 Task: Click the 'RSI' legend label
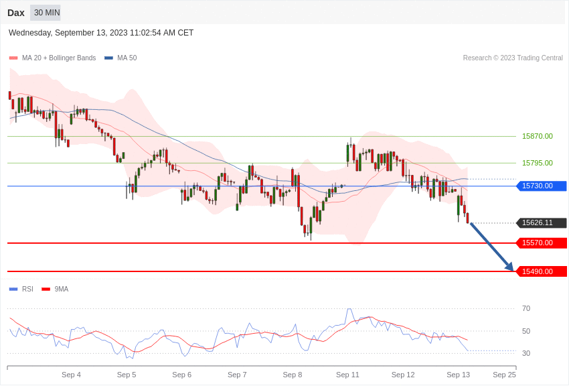(x=27, y=289)
